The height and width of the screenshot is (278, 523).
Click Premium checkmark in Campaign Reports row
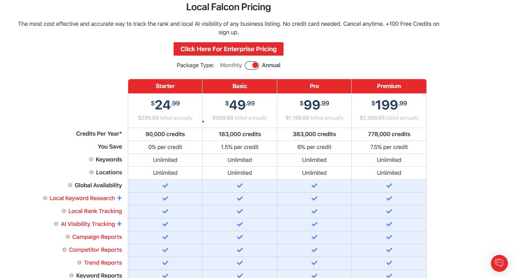coord(389,237)
